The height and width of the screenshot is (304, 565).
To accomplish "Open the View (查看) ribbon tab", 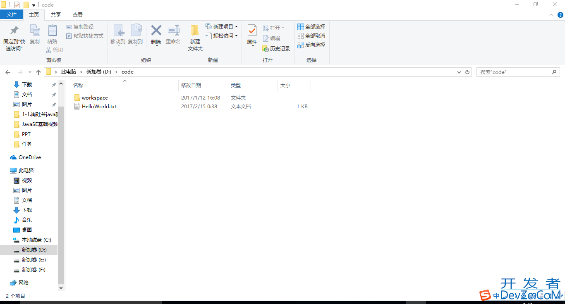I will tap(78, 15).
